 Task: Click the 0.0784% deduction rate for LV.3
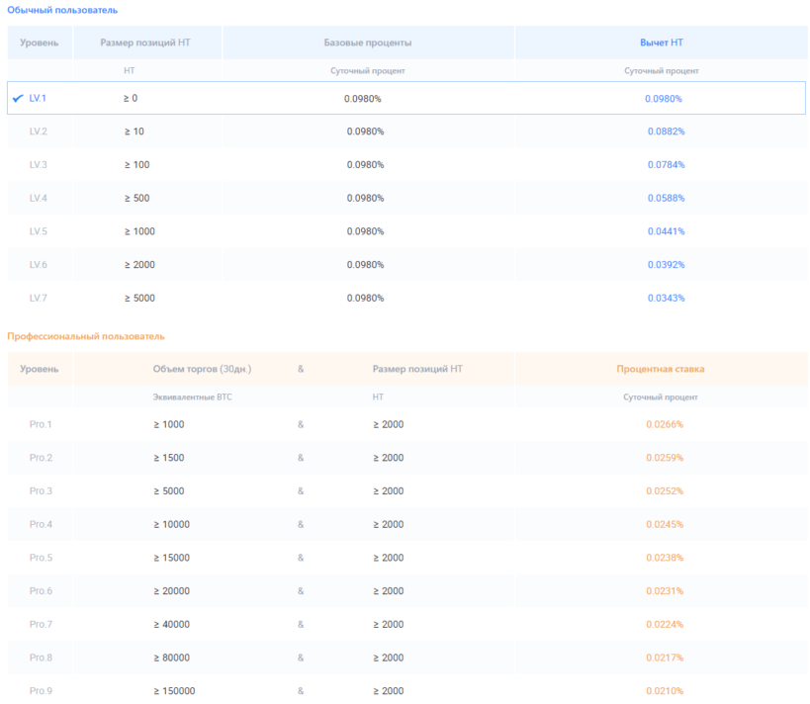(666, 164)
